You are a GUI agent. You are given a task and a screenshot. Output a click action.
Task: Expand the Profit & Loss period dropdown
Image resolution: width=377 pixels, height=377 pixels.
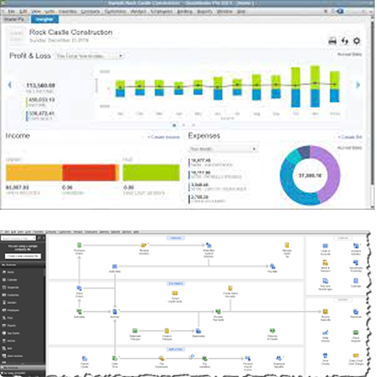tap(89, 56)
